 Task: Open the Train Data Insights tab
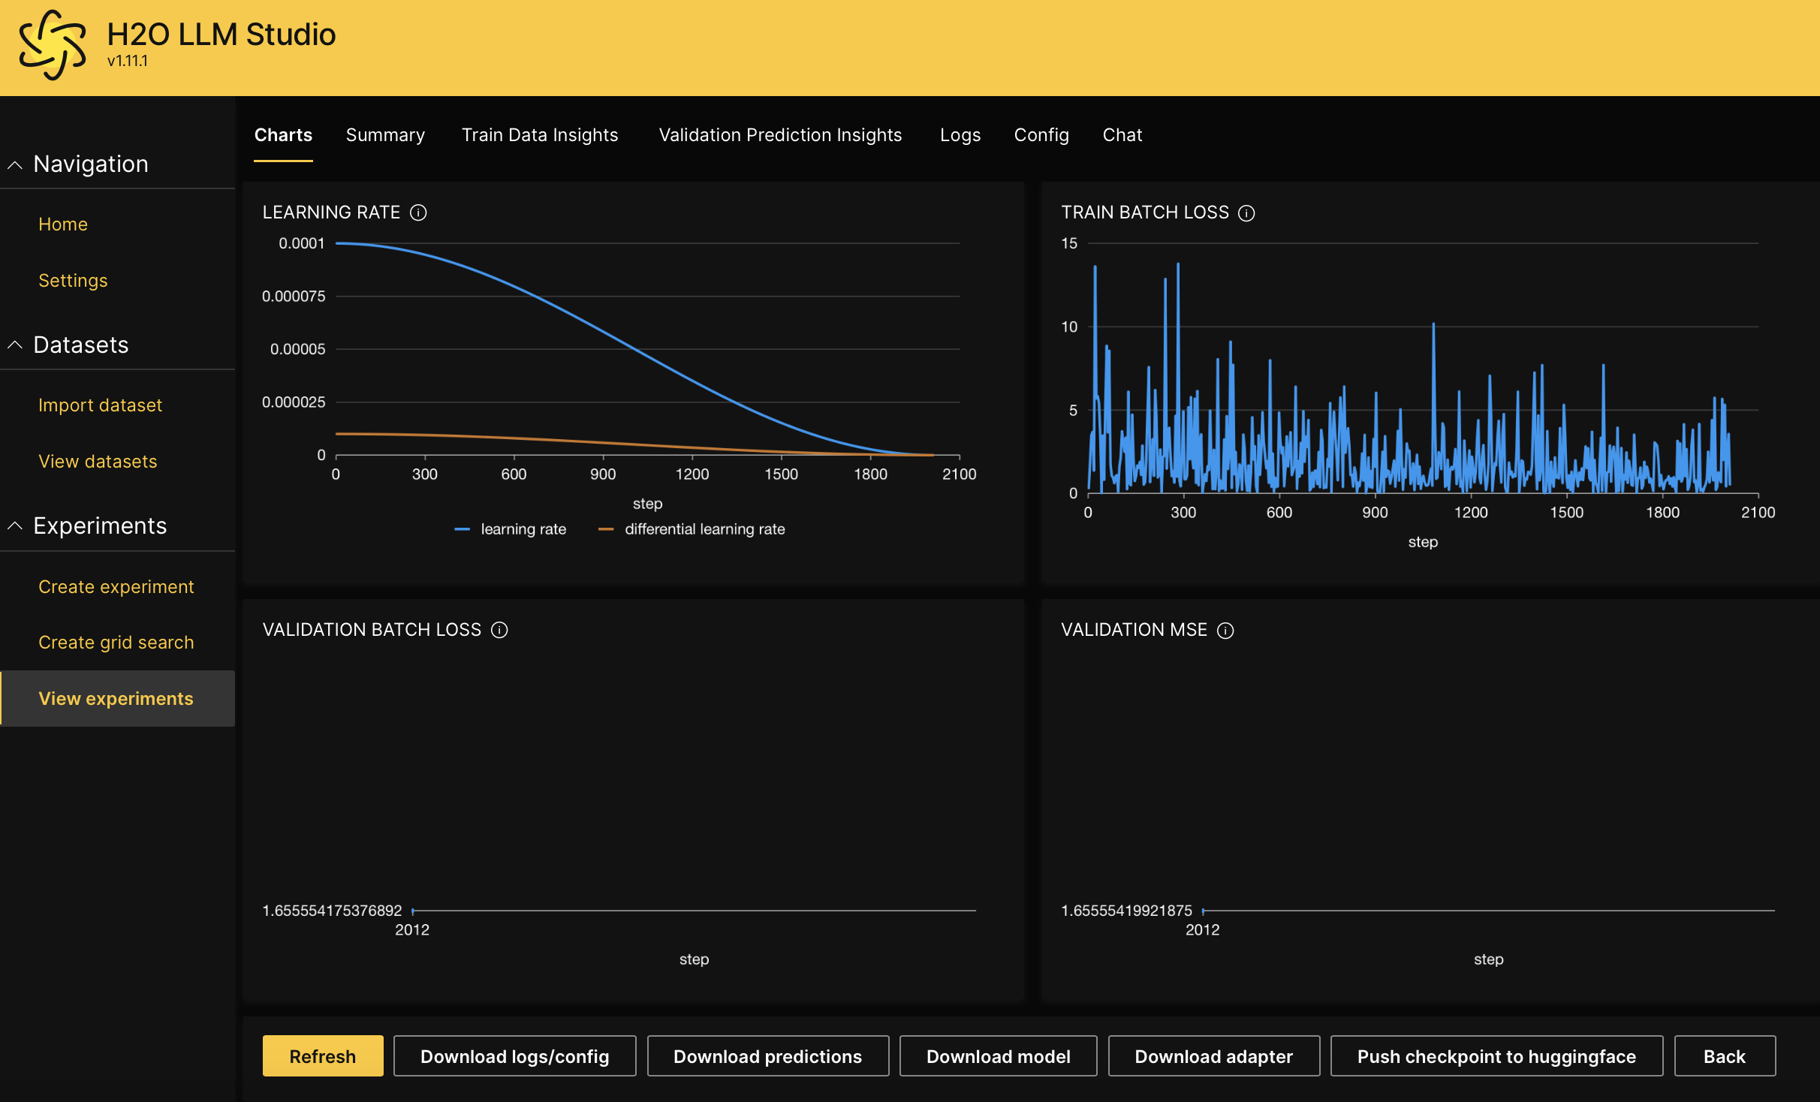coord(541,135)
